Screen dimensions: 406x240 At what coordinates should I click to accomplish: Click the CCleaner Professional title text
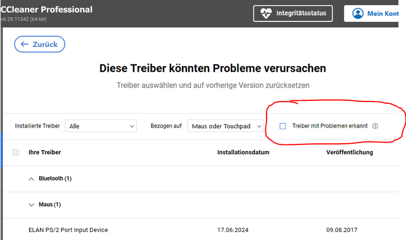pos(46,10)
